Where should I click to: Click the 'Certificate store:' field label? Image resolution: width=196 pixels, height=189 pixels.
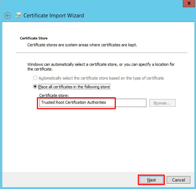pyautogui.click(x=54, y=95)
